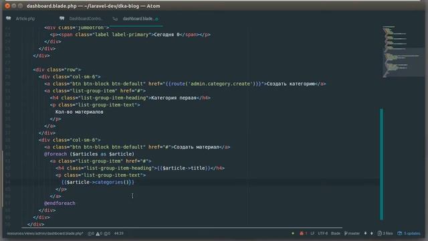The width and height of the screenshot is (428, 241).
Task: Close the Atom window with red button
Action: [7, 6]
